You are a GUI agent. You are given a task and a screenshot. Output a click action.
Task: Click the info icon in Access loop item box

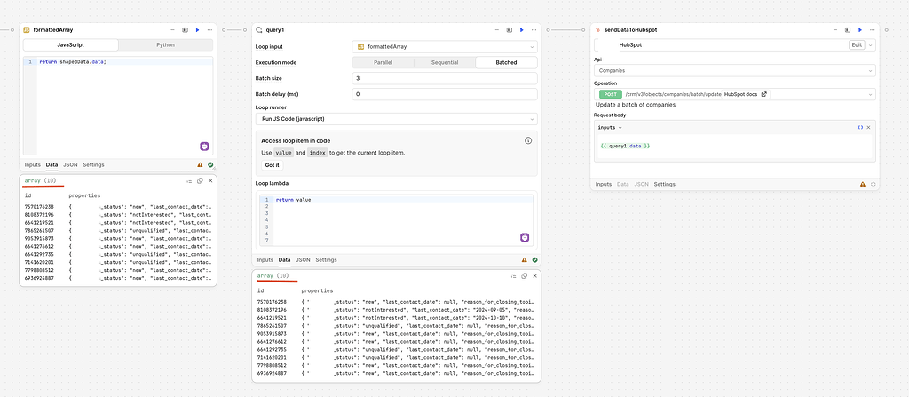tap(528, 140)
